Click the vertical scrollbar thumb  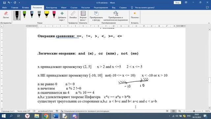[x=210, y=80]
